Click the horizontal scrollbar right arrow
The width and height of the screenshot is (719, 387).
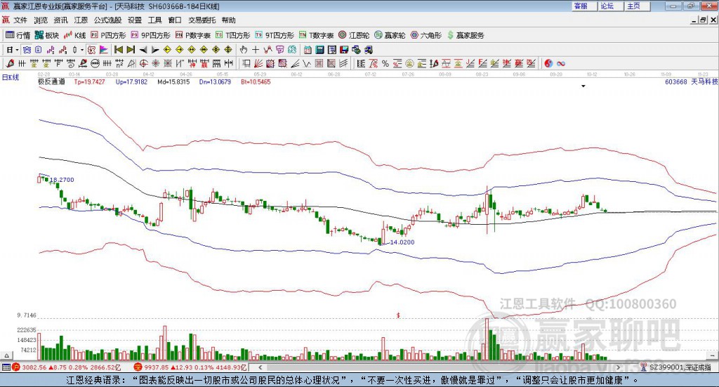click(618, 367)
